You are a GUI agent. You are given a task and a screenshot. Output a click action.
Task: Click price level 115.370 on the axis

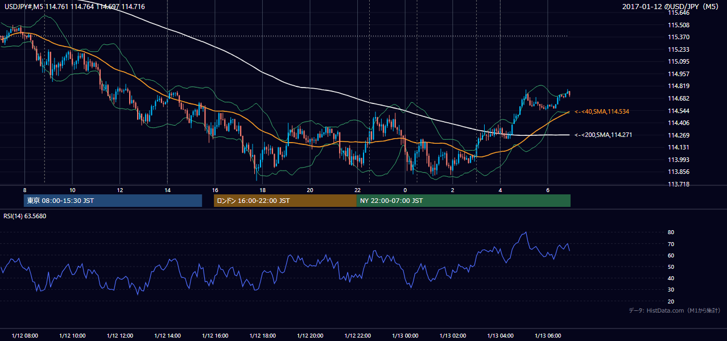tap(678, 37)
